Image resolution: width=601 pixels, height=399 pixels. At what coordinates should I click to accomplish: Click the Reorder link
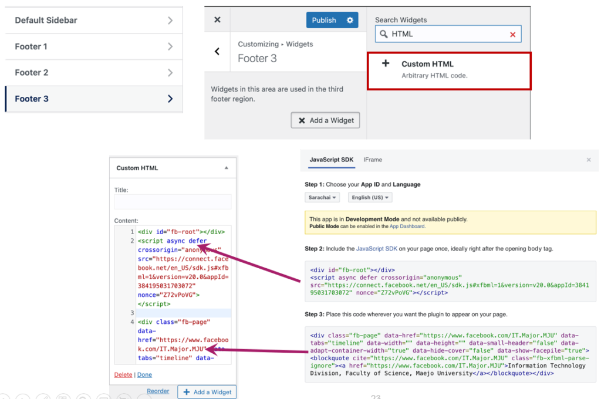pyautogui.click(x=158, y=391)
